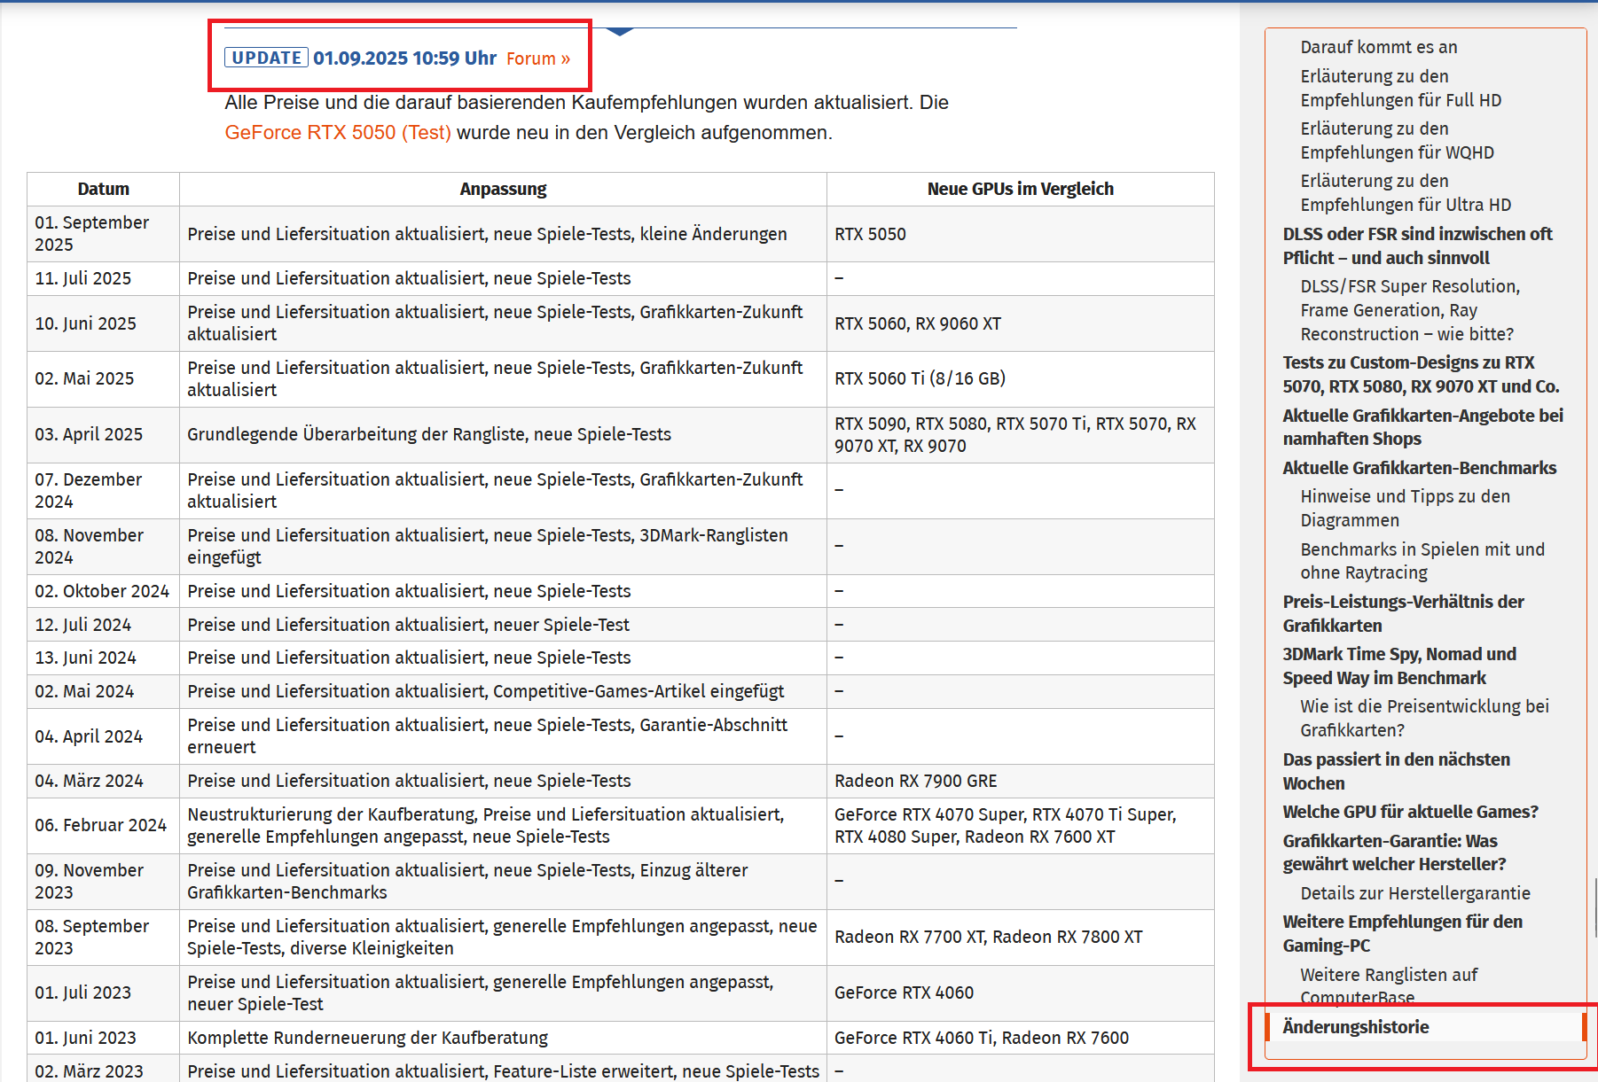Click the 'Anpassung' column header

click(x=503, y=189)
